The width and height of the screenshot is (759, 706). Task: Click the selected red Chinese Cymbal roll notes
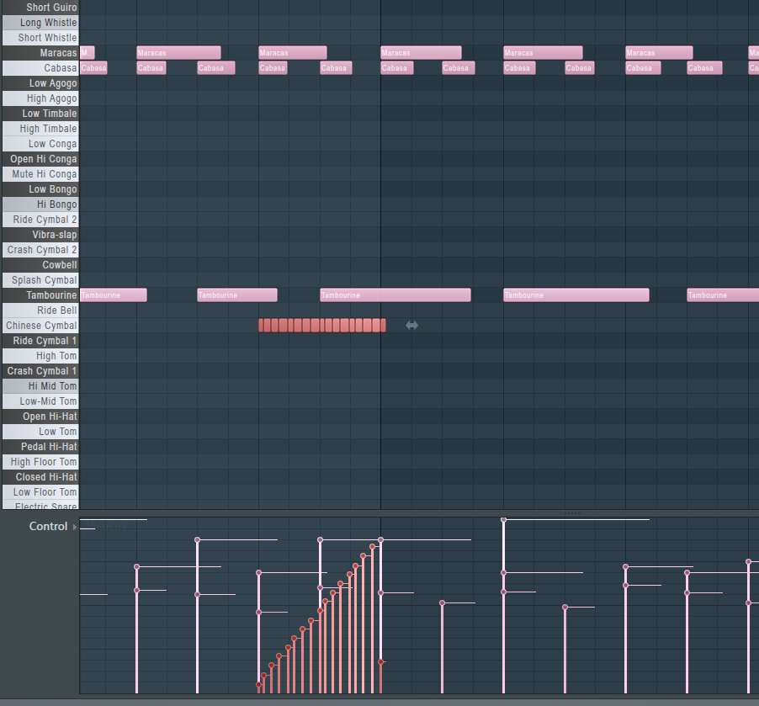[x=322, y=326]
